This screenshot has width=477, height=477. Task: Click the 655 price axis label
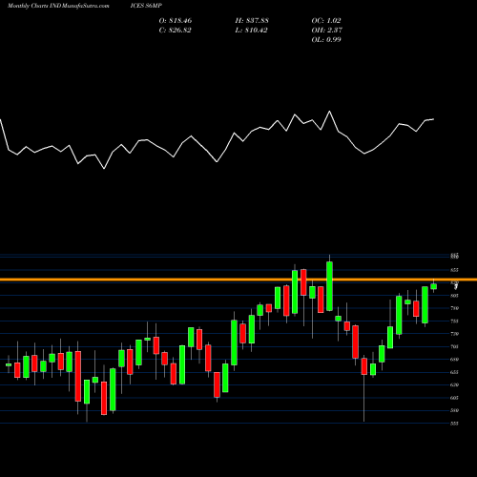(454, 372)
